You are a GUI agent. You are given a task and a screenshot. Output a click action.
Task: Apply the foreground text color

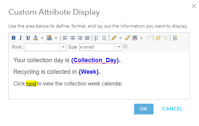36,38
